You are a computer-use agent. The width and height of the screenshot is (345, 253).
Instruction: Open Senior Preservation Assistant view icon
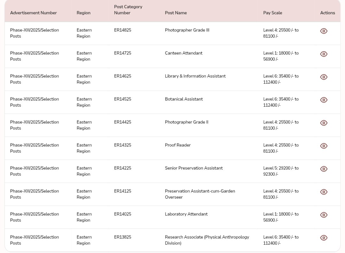[x=324, y=169]
